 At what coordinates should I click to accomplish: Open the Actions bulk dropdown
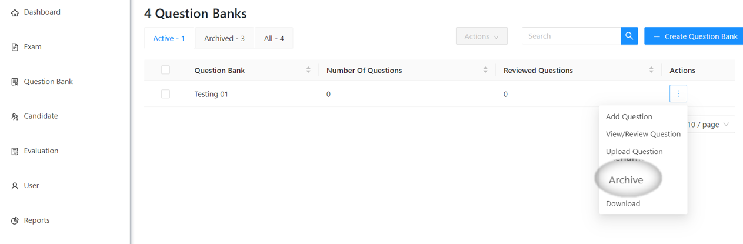point(482,36)
